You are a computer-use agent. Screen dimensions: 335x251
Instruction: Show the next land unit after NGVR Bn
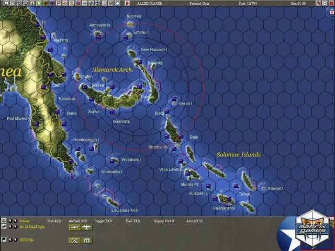(x=15, y=239)
